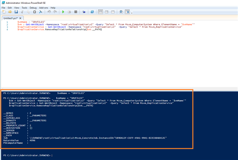This screenshot has width=238, height=160.
Task: Close the Untitled1.ps1 tab
Action: 20,18
